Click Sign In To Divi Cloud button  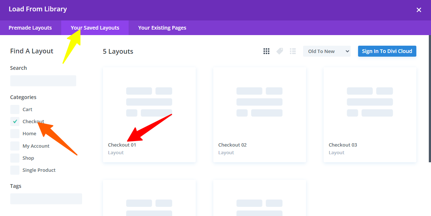387,51
